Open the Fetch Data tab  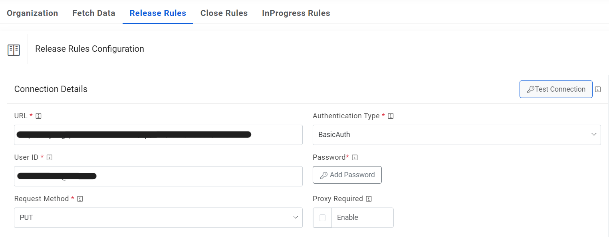[x=94, y=13]
